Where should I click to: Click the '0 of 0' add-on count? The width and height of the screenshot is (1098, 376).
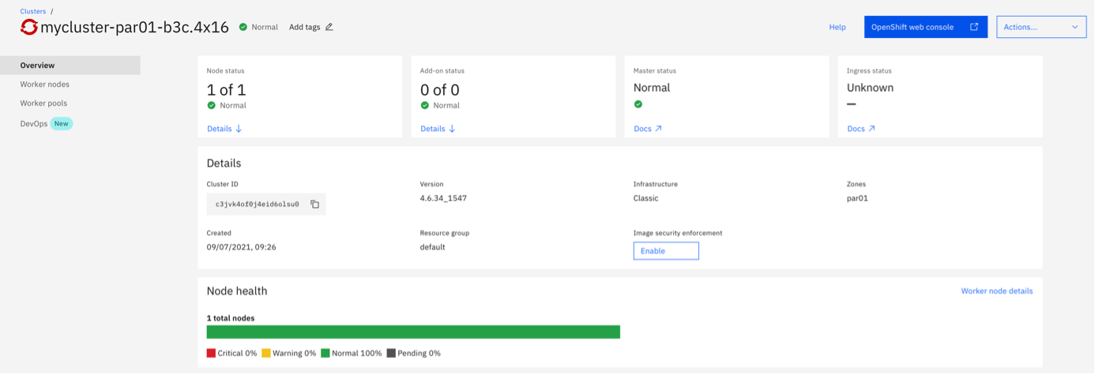pos(440,90)
